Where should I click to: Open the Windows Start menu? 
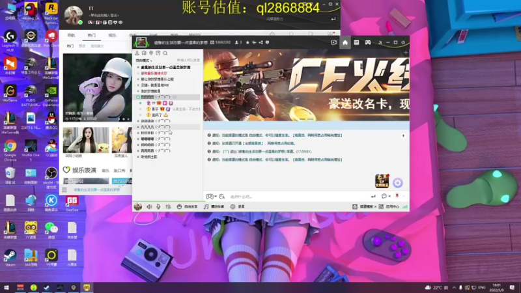(7, 287)
